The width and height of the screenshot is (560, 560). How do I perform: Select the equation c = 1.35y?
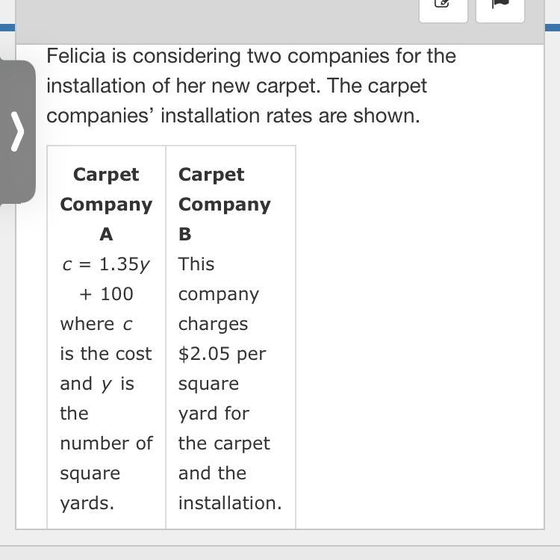pos(106,264)
